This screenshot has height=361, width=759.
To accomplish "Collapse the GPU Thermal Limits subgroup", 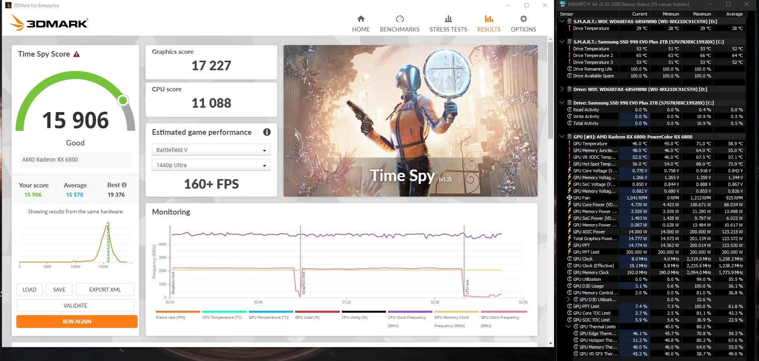I will click(x=568, y=327).
